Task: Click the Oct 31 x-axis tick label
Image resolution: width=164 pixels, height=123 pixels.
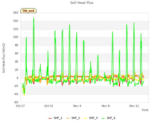Action: click(x=49, y=106)
